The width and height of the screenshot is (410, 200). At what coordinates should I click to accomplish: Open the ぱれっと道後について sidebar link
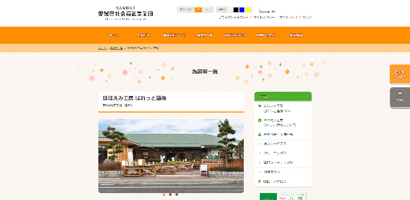tap(280, 123)
